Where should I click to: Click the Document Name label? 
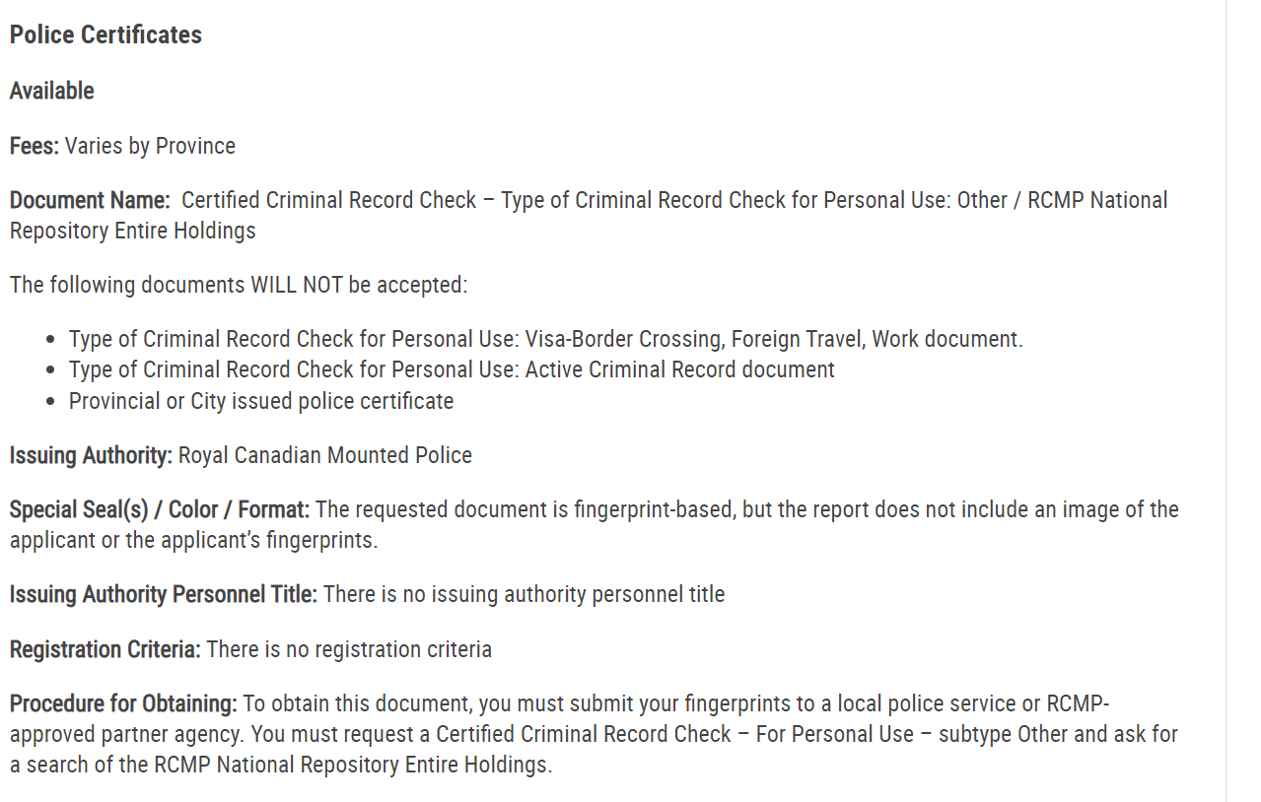click(90, 200)
